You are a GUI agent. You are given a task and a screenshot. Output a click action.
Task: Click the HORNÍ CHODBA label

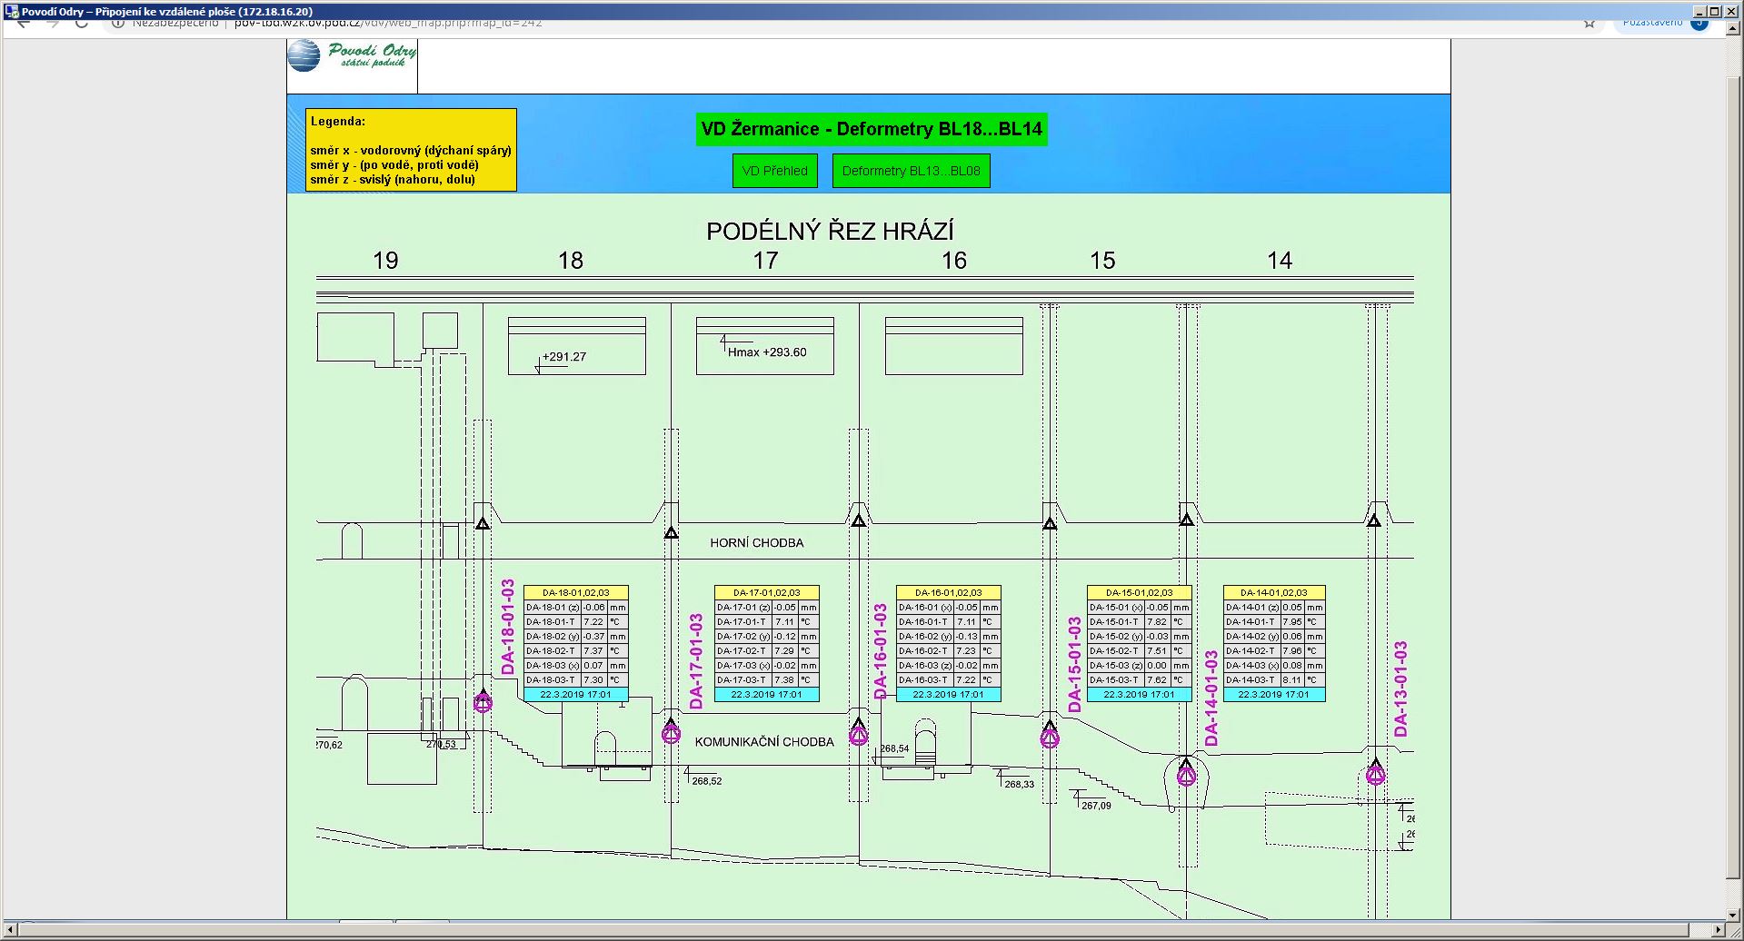757,543
